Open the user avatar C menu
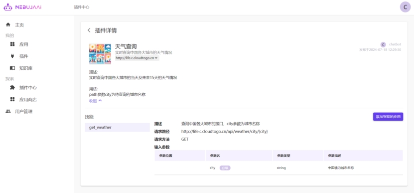Screen dimensions: 414x193 coord(405,7)
